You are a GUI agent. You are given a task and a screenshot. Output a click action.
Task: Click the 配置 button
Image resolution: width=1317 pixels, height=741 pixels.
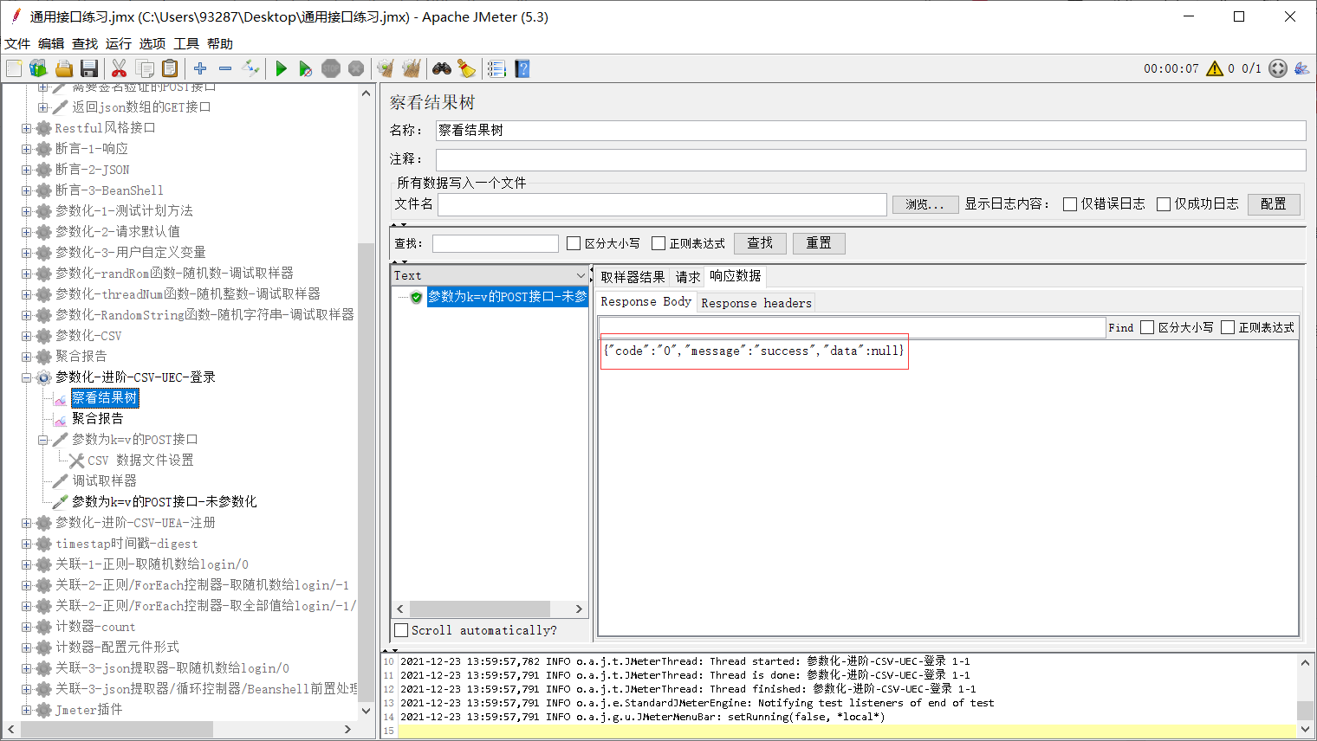pos(1274,204)
